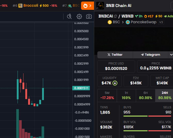The height and width of the screenshot is (138, 173).
Task: Click the V3 version badge
Action: [x=161, y=22]
